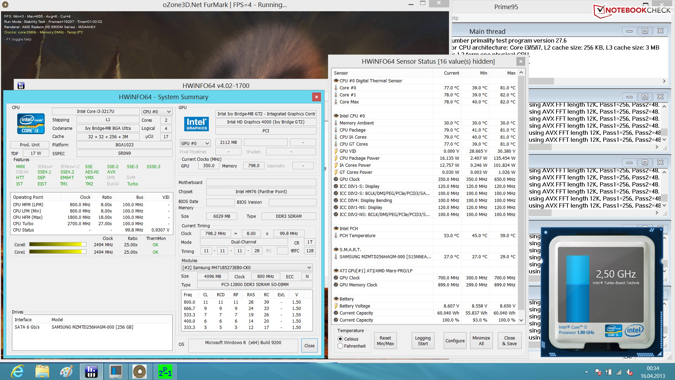Viewport: 675px width, 380px height.
Task: Click the Sensor Status scrollbar up arrow
Action: click(x=521, y=72)
